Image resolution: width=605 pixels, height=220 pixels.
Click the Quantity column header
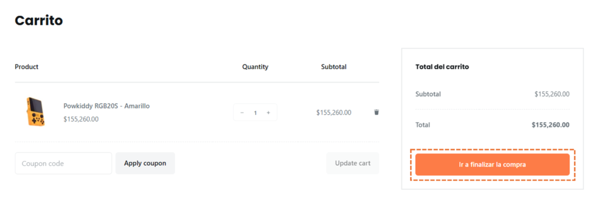pos(255,67)
